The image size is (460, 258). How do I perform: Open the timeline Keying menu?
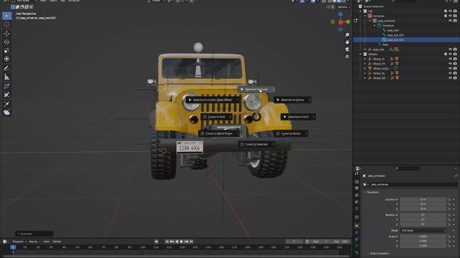(x=34, y=242)
